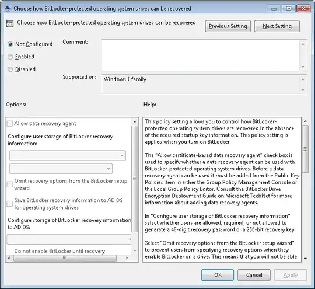Maximize the policy dialog window
The width and height of the screenshot is (315, 289).
pyautogui.click(x=289, y=8)
